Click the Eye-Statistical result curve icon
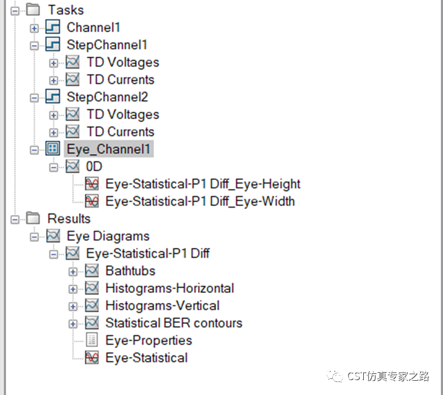Screen dimensions: 443x395 tap(92, 358)
